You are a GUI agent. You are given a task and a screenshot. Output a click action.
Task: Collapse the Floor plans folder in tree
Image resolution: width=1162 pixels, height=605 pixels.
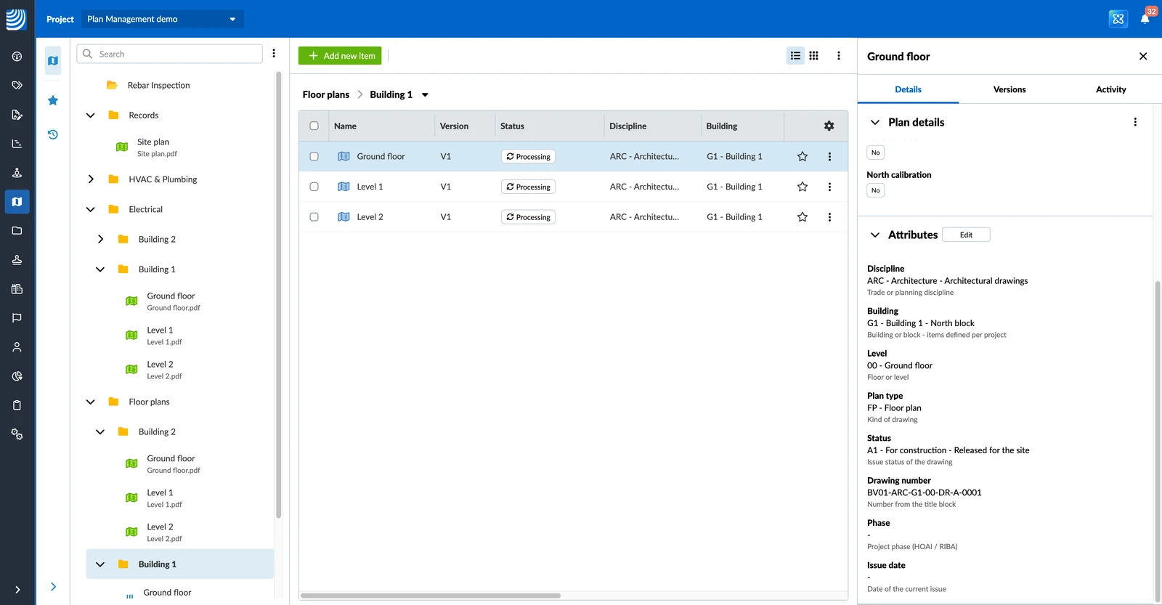[x=91, y=402]
